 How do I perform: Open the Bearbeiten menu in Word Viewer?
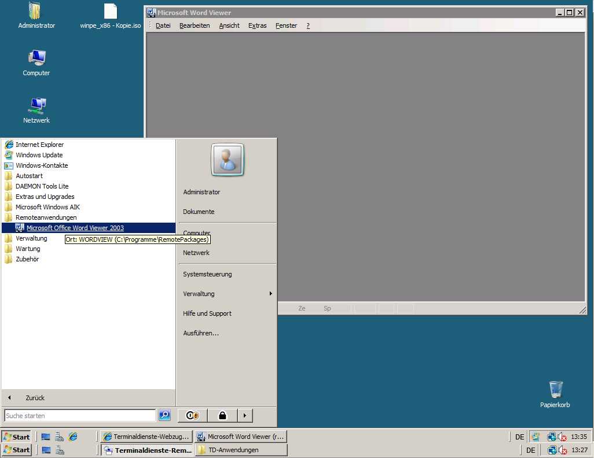click(x=195, y=25)
